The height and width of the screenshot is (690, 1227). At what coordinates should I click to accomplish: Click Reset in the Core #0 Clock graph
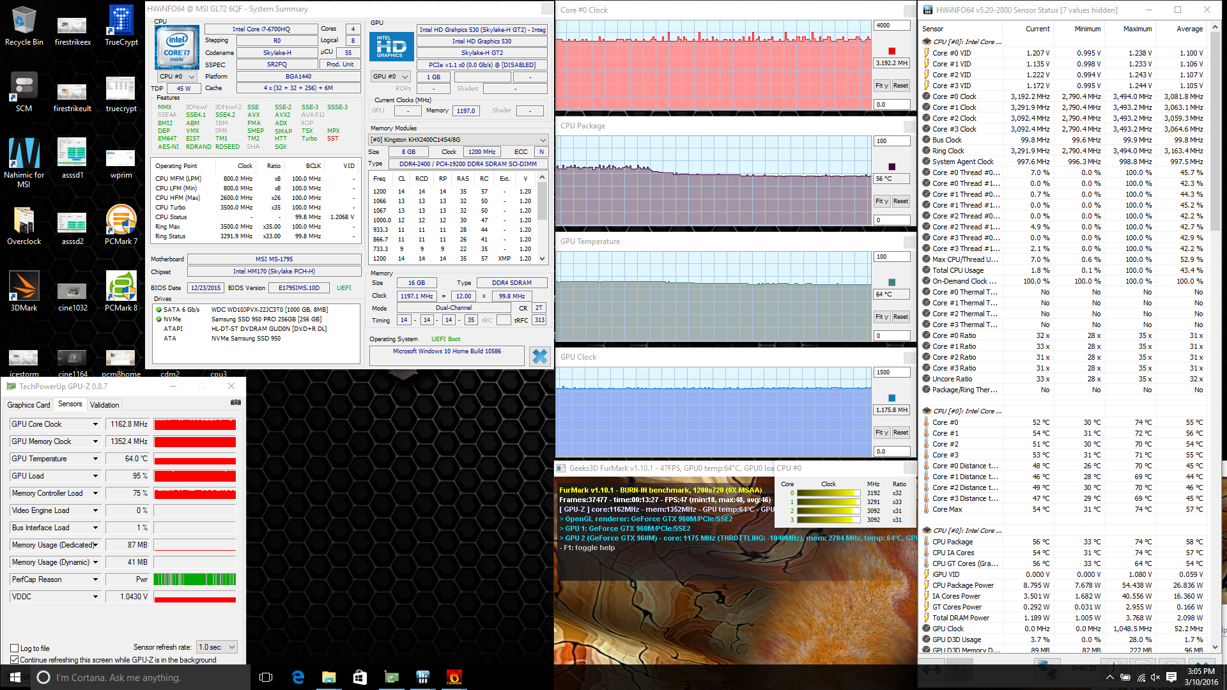point(900,86)
